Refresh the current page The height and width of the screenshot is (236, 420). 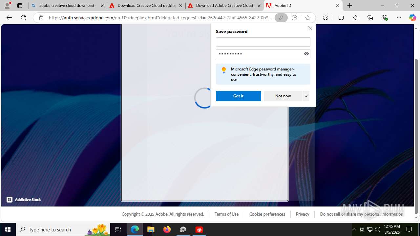24,18
